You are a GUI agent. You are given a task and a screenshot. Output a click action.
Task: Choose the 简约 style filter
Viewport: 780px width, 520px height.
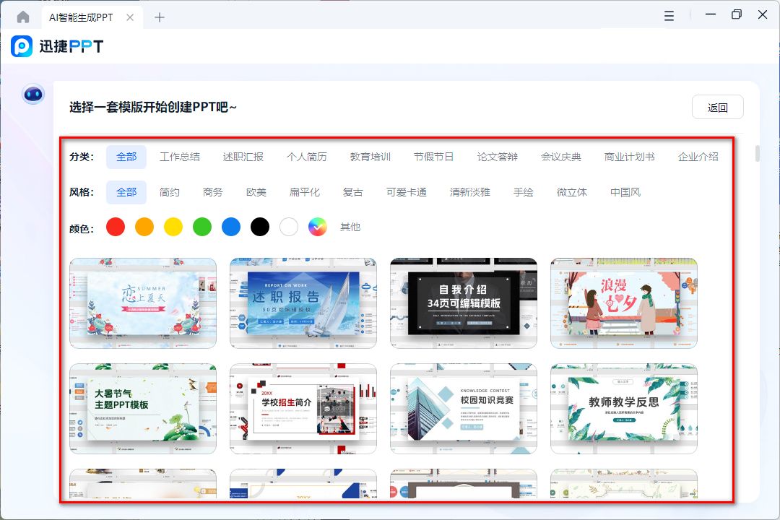169,192
